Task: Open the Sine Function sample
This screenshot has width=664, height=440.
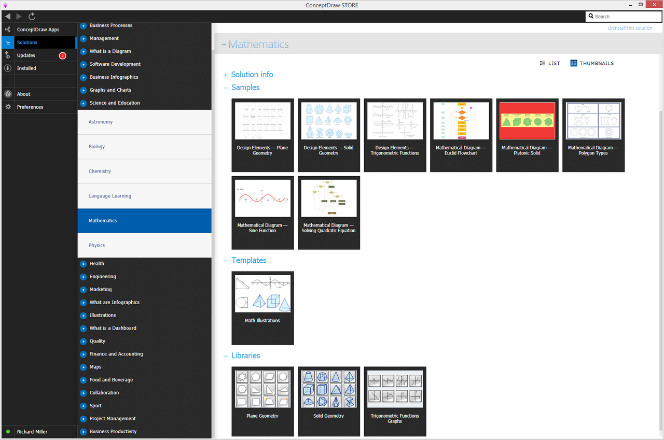Action: coord(262,212)
